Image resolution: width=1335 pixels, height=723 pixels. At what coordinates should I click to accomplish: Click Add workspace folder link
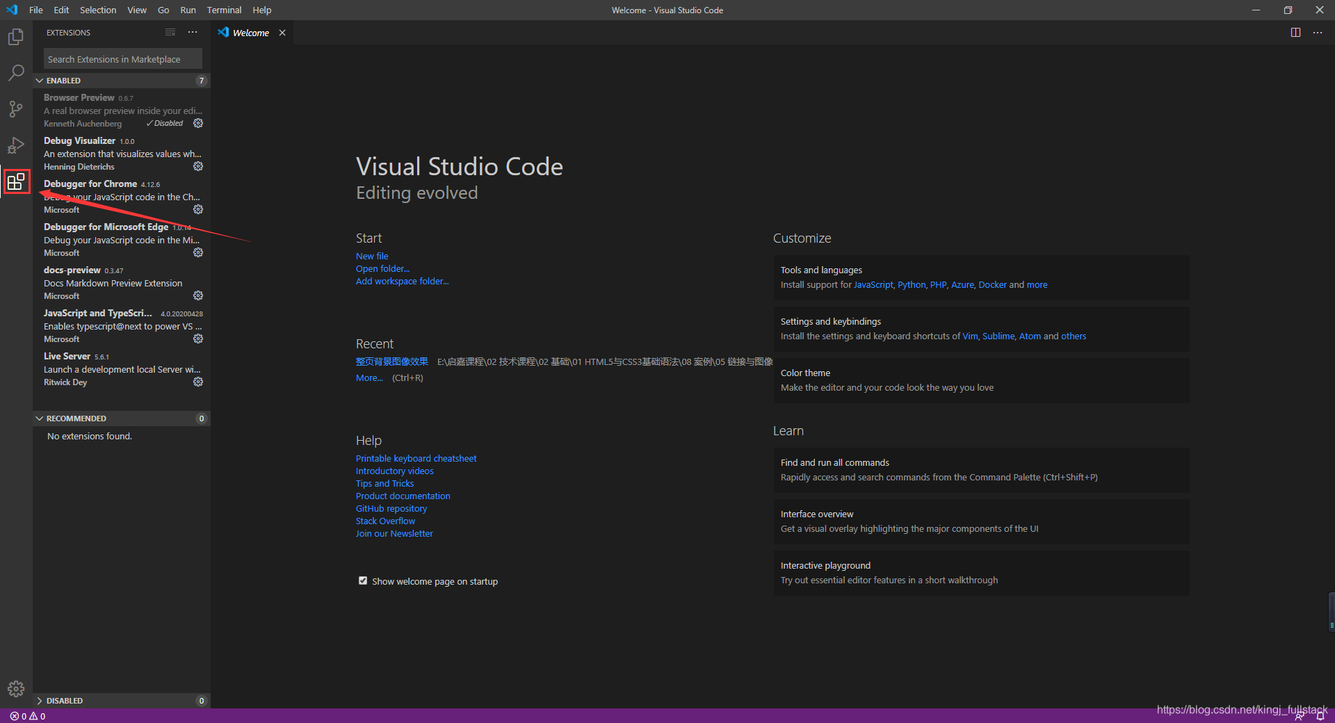402,281
